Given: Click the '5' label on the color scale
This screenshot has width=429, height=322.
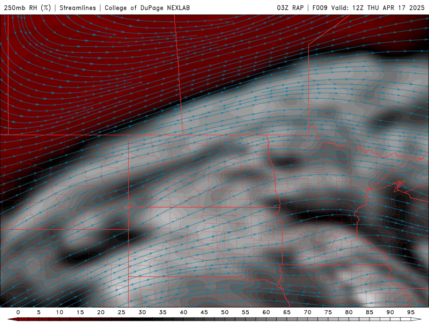Looking at the screenshot, I should (x=39, y=312).
